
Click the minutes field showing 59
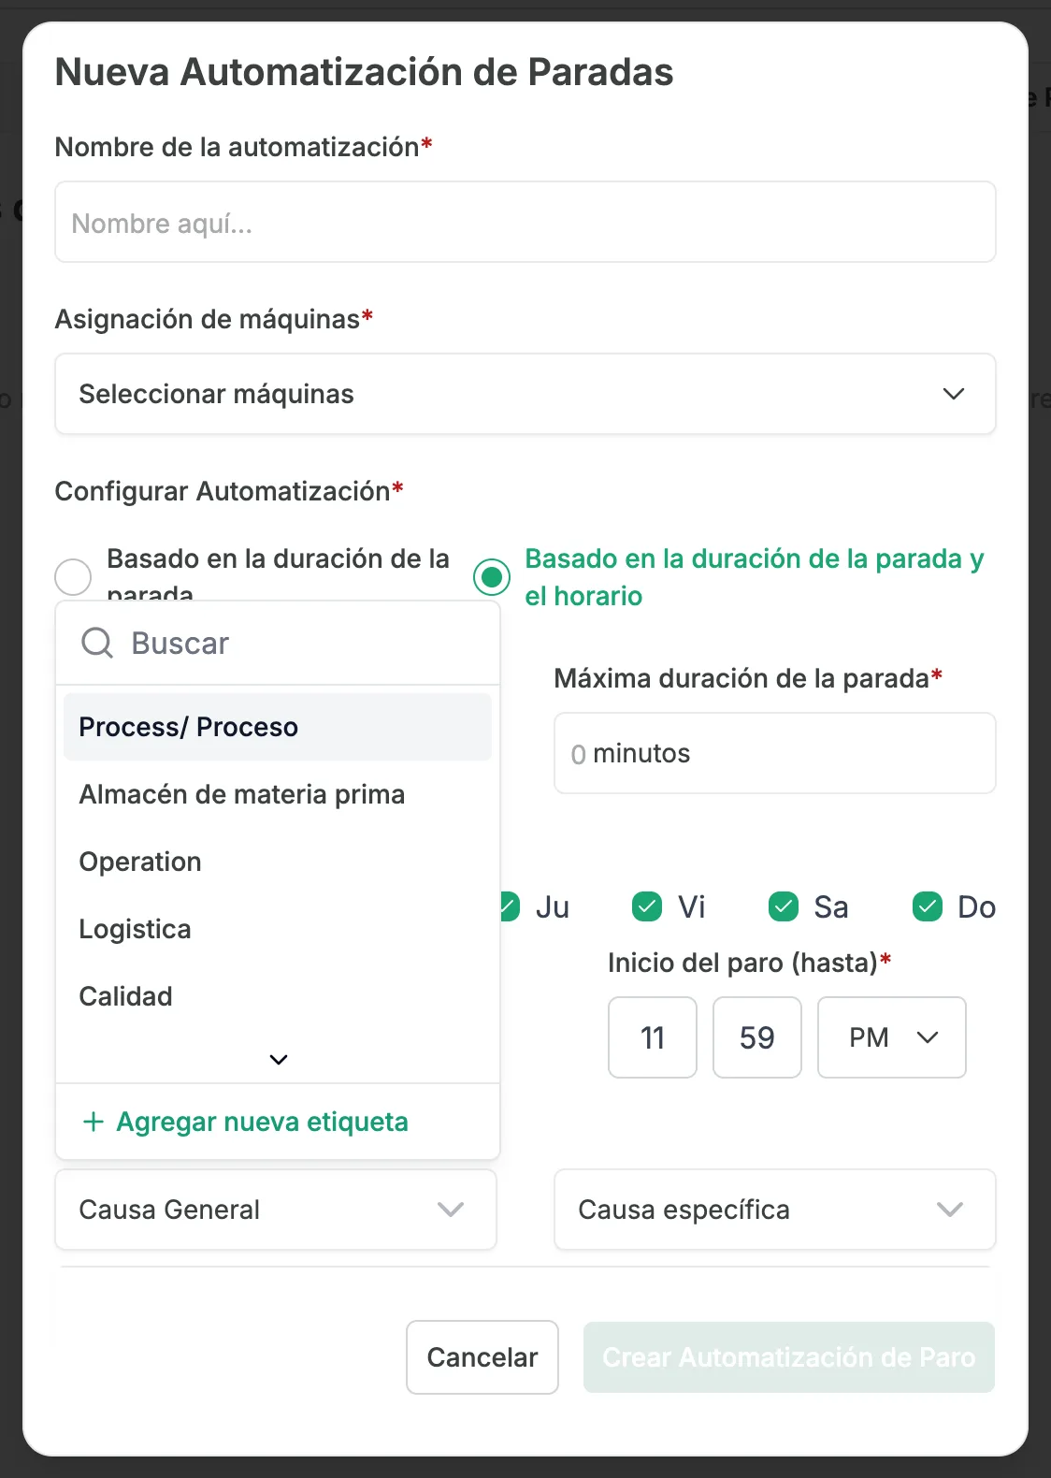(x=757, y=1037)
